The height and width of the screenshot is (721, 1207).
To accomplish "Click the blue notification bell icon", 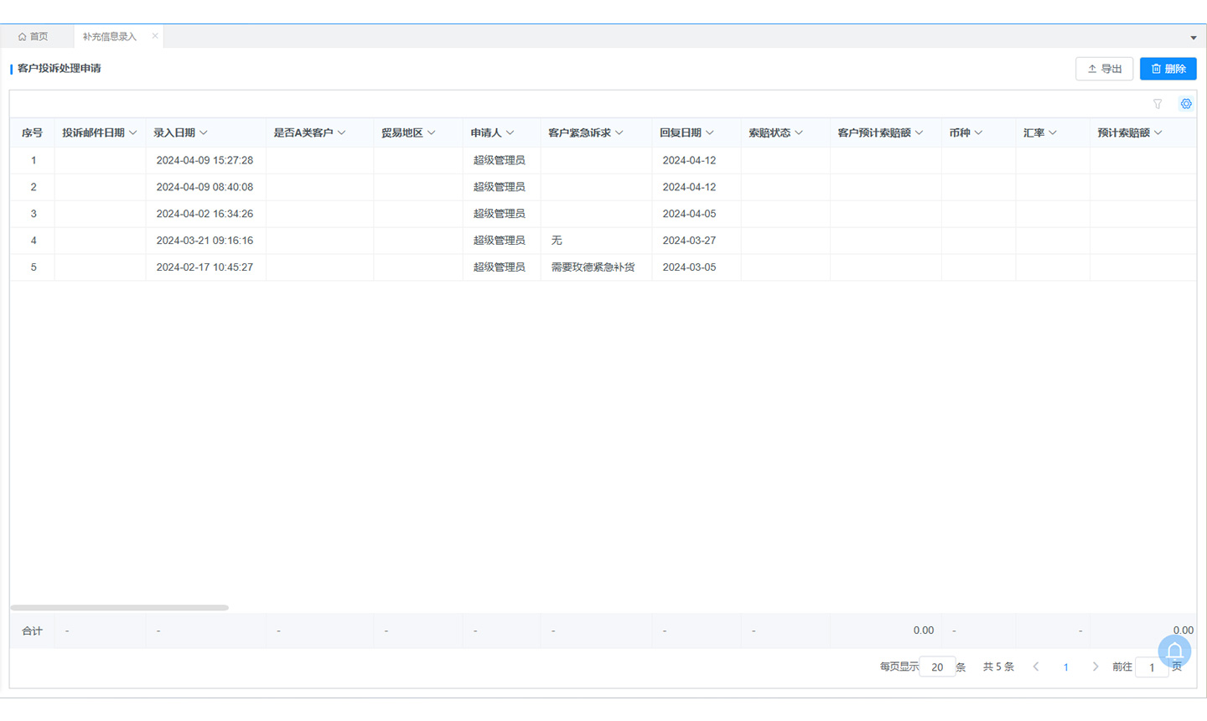I will (1174, 651).
